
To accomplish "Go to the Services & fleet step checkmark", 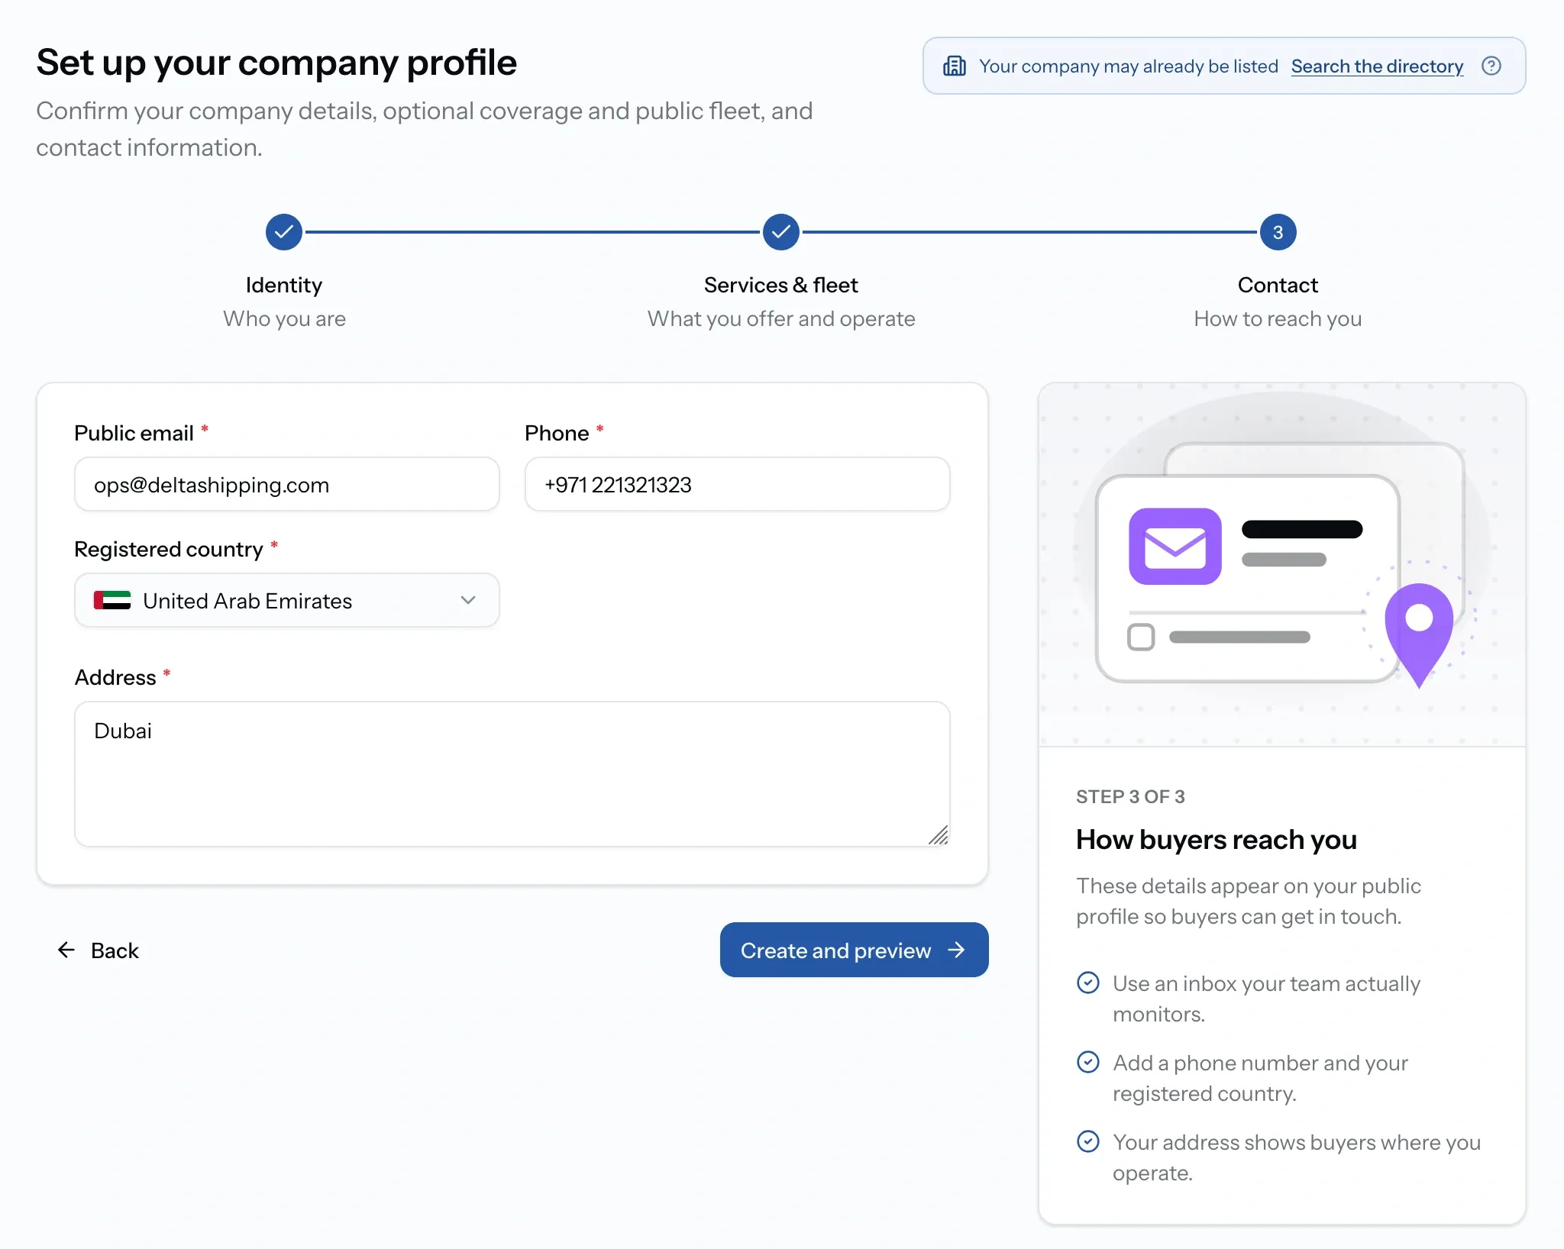I will [x=781, y=232].
